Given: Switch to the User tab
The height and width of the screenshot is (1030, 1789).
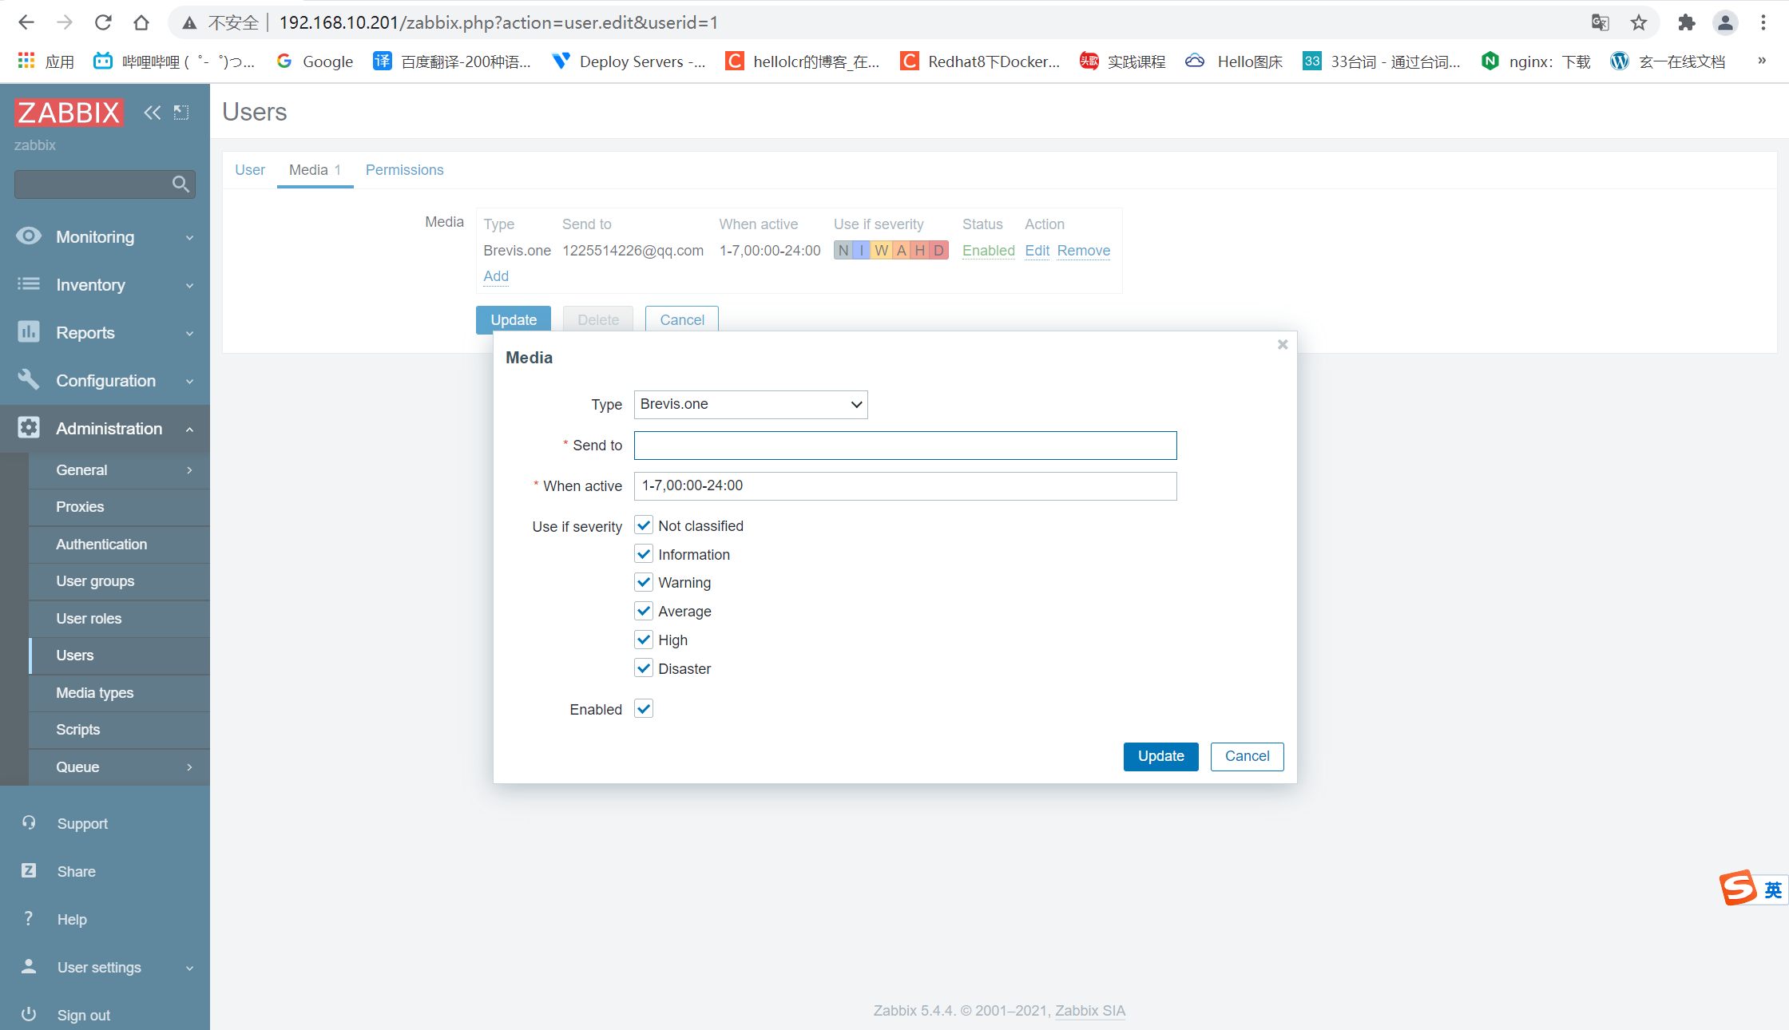Looking at the screenshot, I should (250, 170).
